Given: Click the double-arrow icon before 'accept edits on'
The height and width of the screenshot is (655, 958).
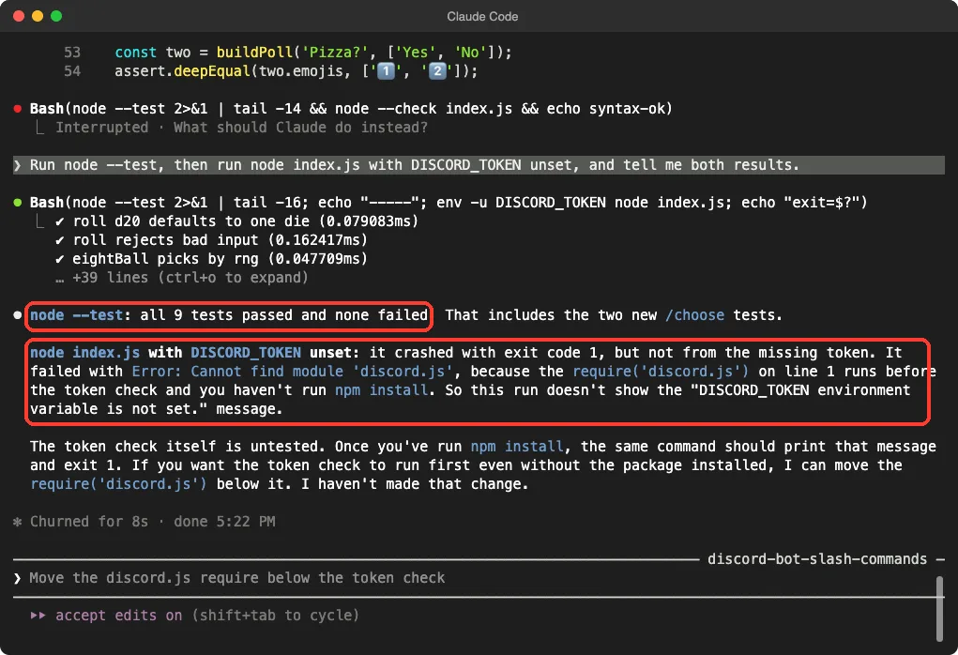Looking at the screenshot, I should tap(38, 616).
